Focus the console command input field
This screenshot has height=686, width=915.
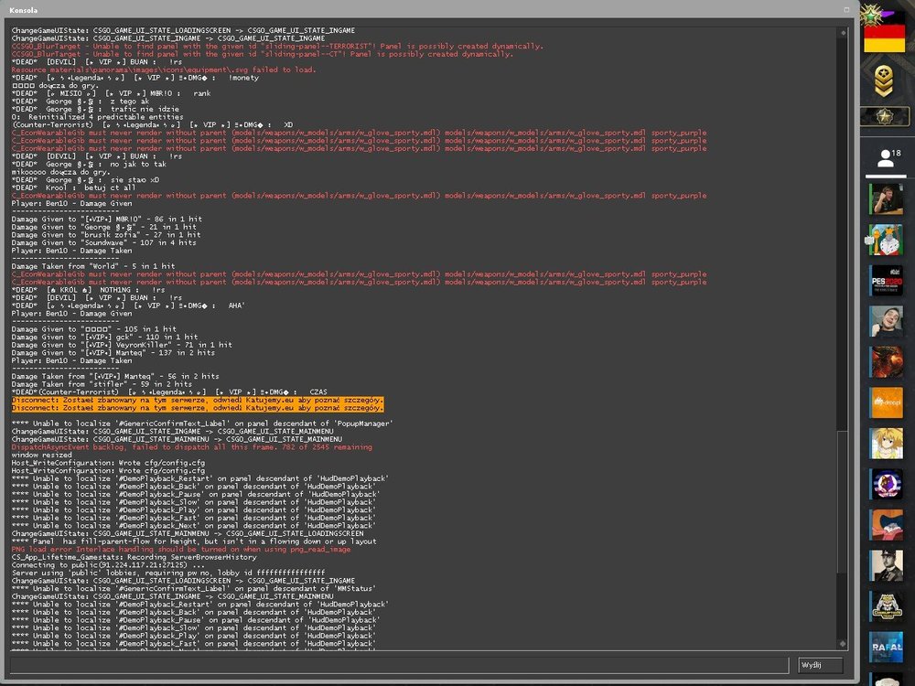tap(399, 665)
